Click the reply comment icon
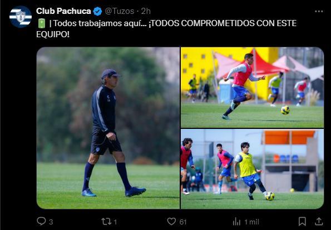 [41, 221]
